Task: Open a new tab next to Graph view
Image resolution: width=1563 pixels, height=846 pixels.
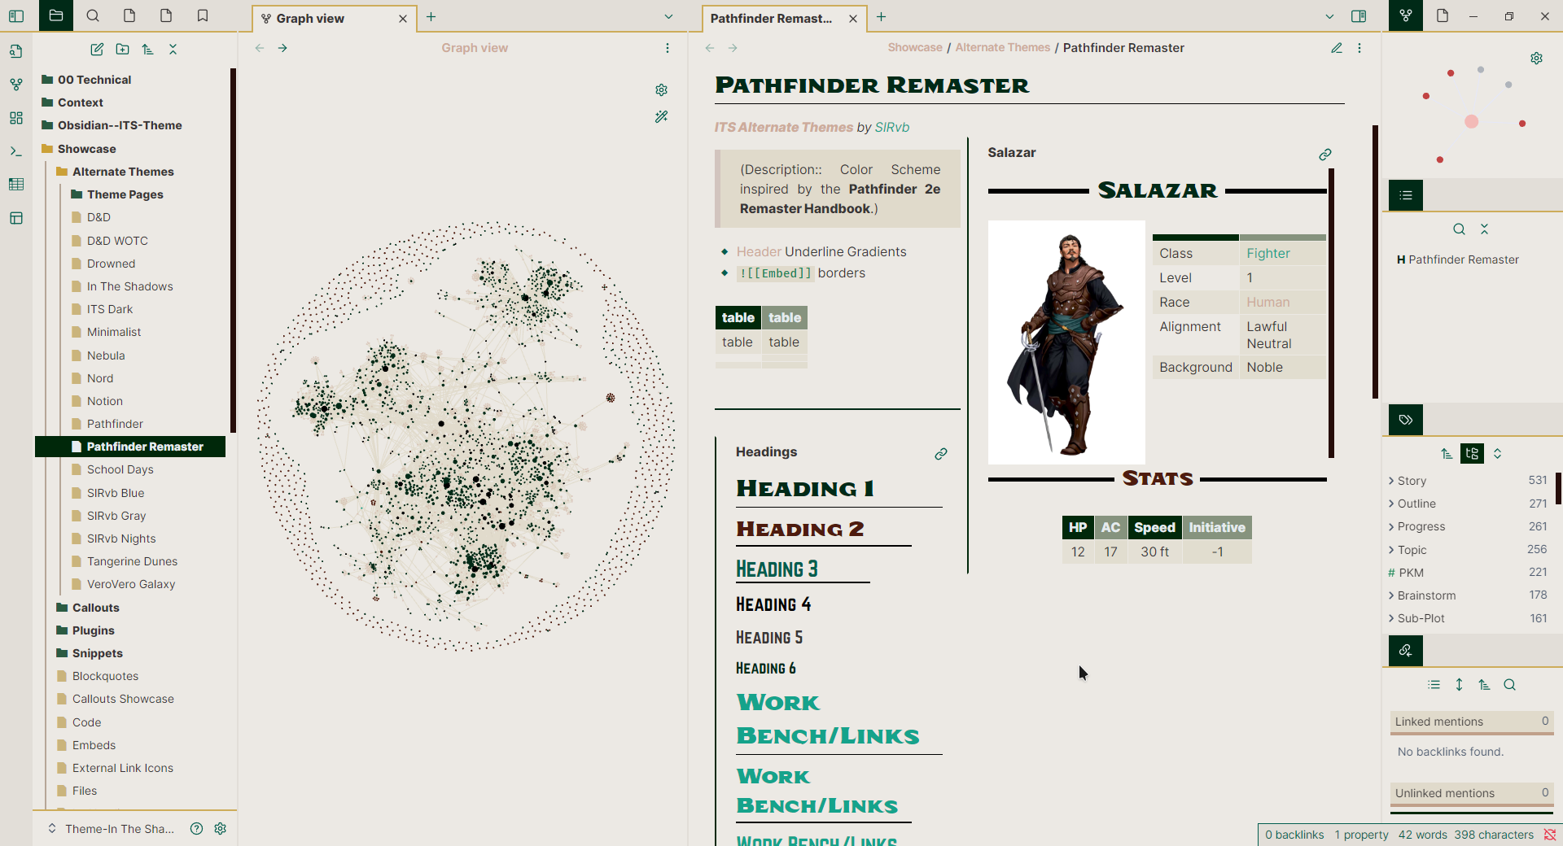Action: point(431,16)
